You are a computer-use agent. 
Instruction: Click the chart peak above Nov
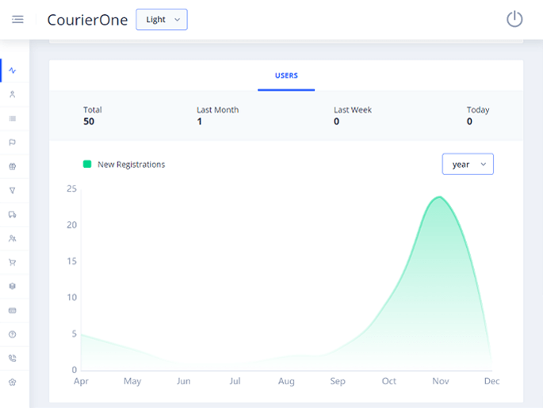tap(439, 197)
